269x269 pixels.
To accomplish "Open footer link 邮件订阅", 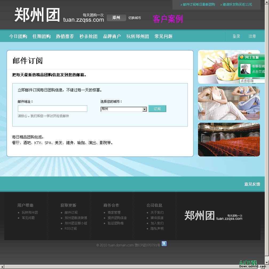I will (71, 213).
